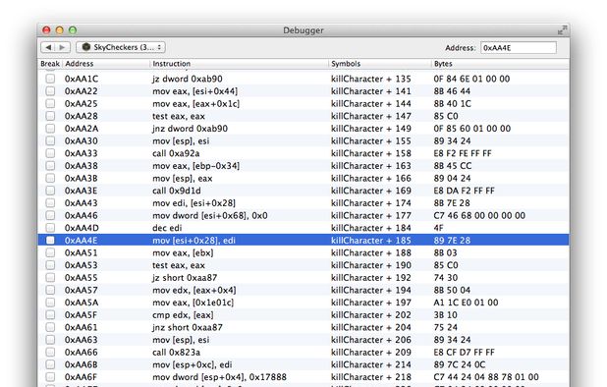This screenshot has height=387, width=607.
Task: Select 'mov dword [esi+0x68], 0x0' instruction
Action: point(210,215)
